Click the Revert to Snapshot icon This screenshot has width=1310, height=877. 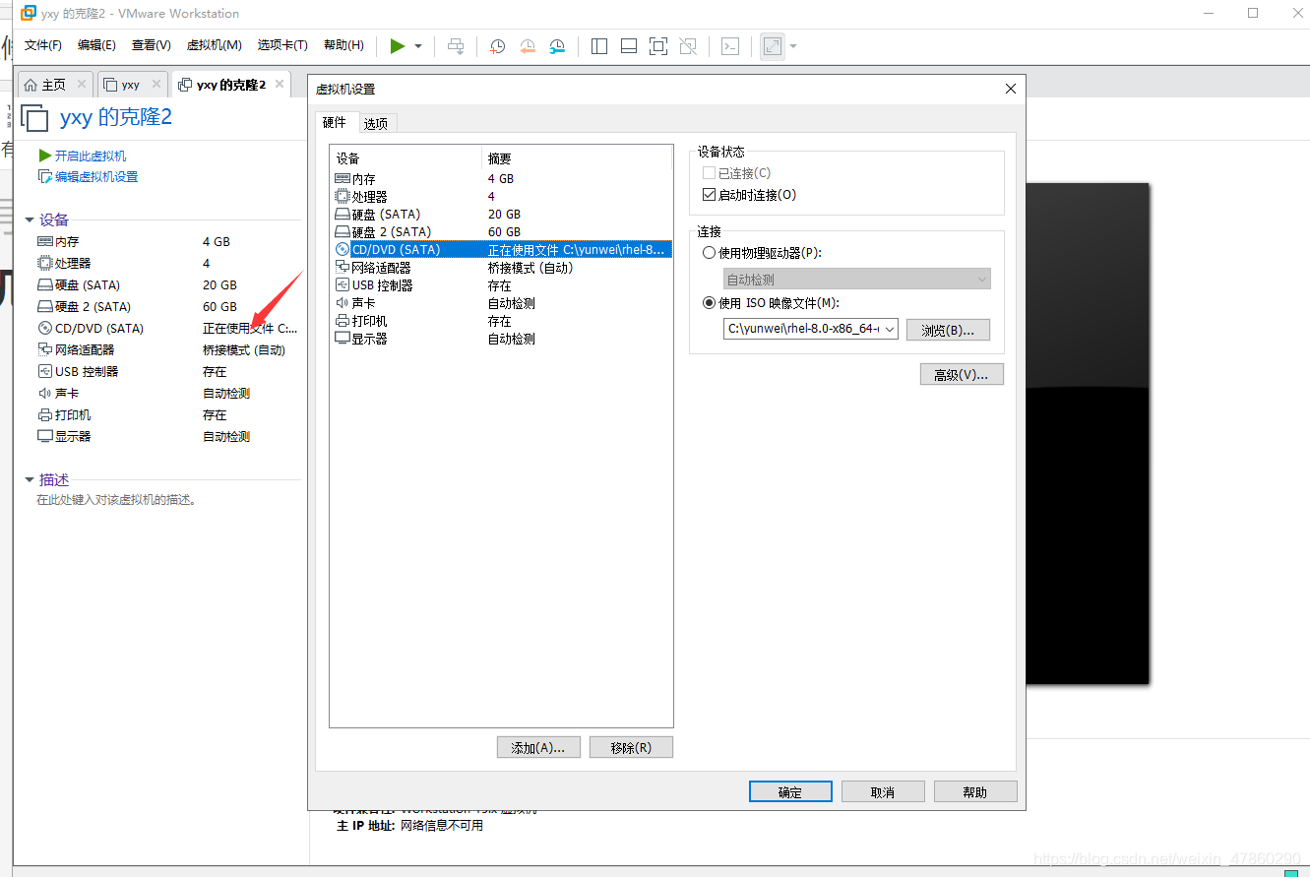528,46
